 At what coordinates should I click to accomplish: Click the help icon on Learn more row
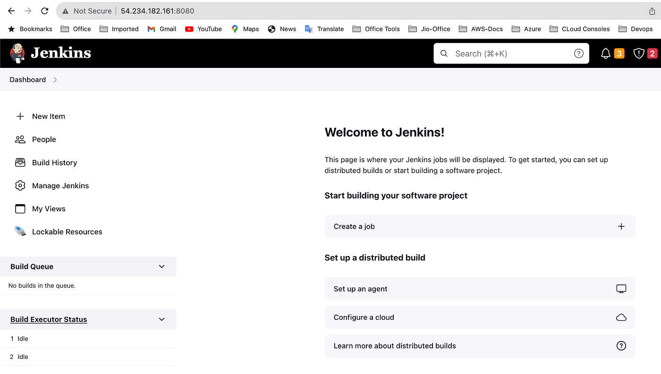[621, 346]
